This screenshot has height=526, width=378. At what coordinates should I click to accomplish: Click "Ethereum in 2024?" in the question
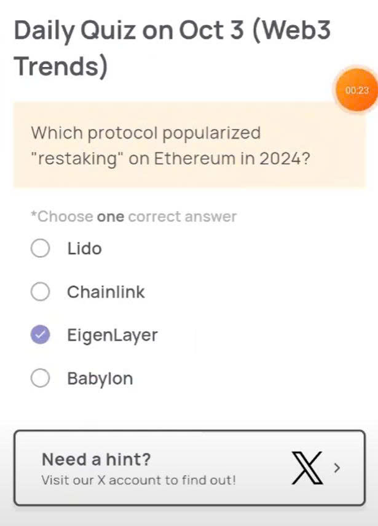(x=231, y=158)
